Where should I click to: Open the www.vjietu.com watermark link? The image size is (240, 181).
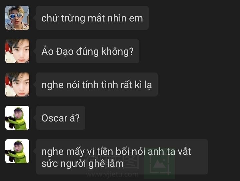click(x=112, y=175)
